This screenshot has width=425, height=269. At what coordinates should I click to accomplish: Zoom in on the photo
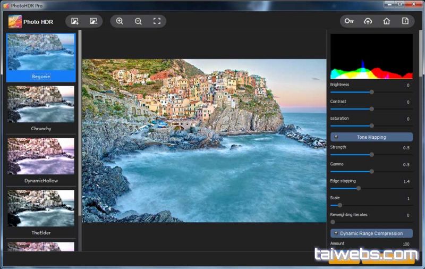pyautogui.click(x=120, y=21)
